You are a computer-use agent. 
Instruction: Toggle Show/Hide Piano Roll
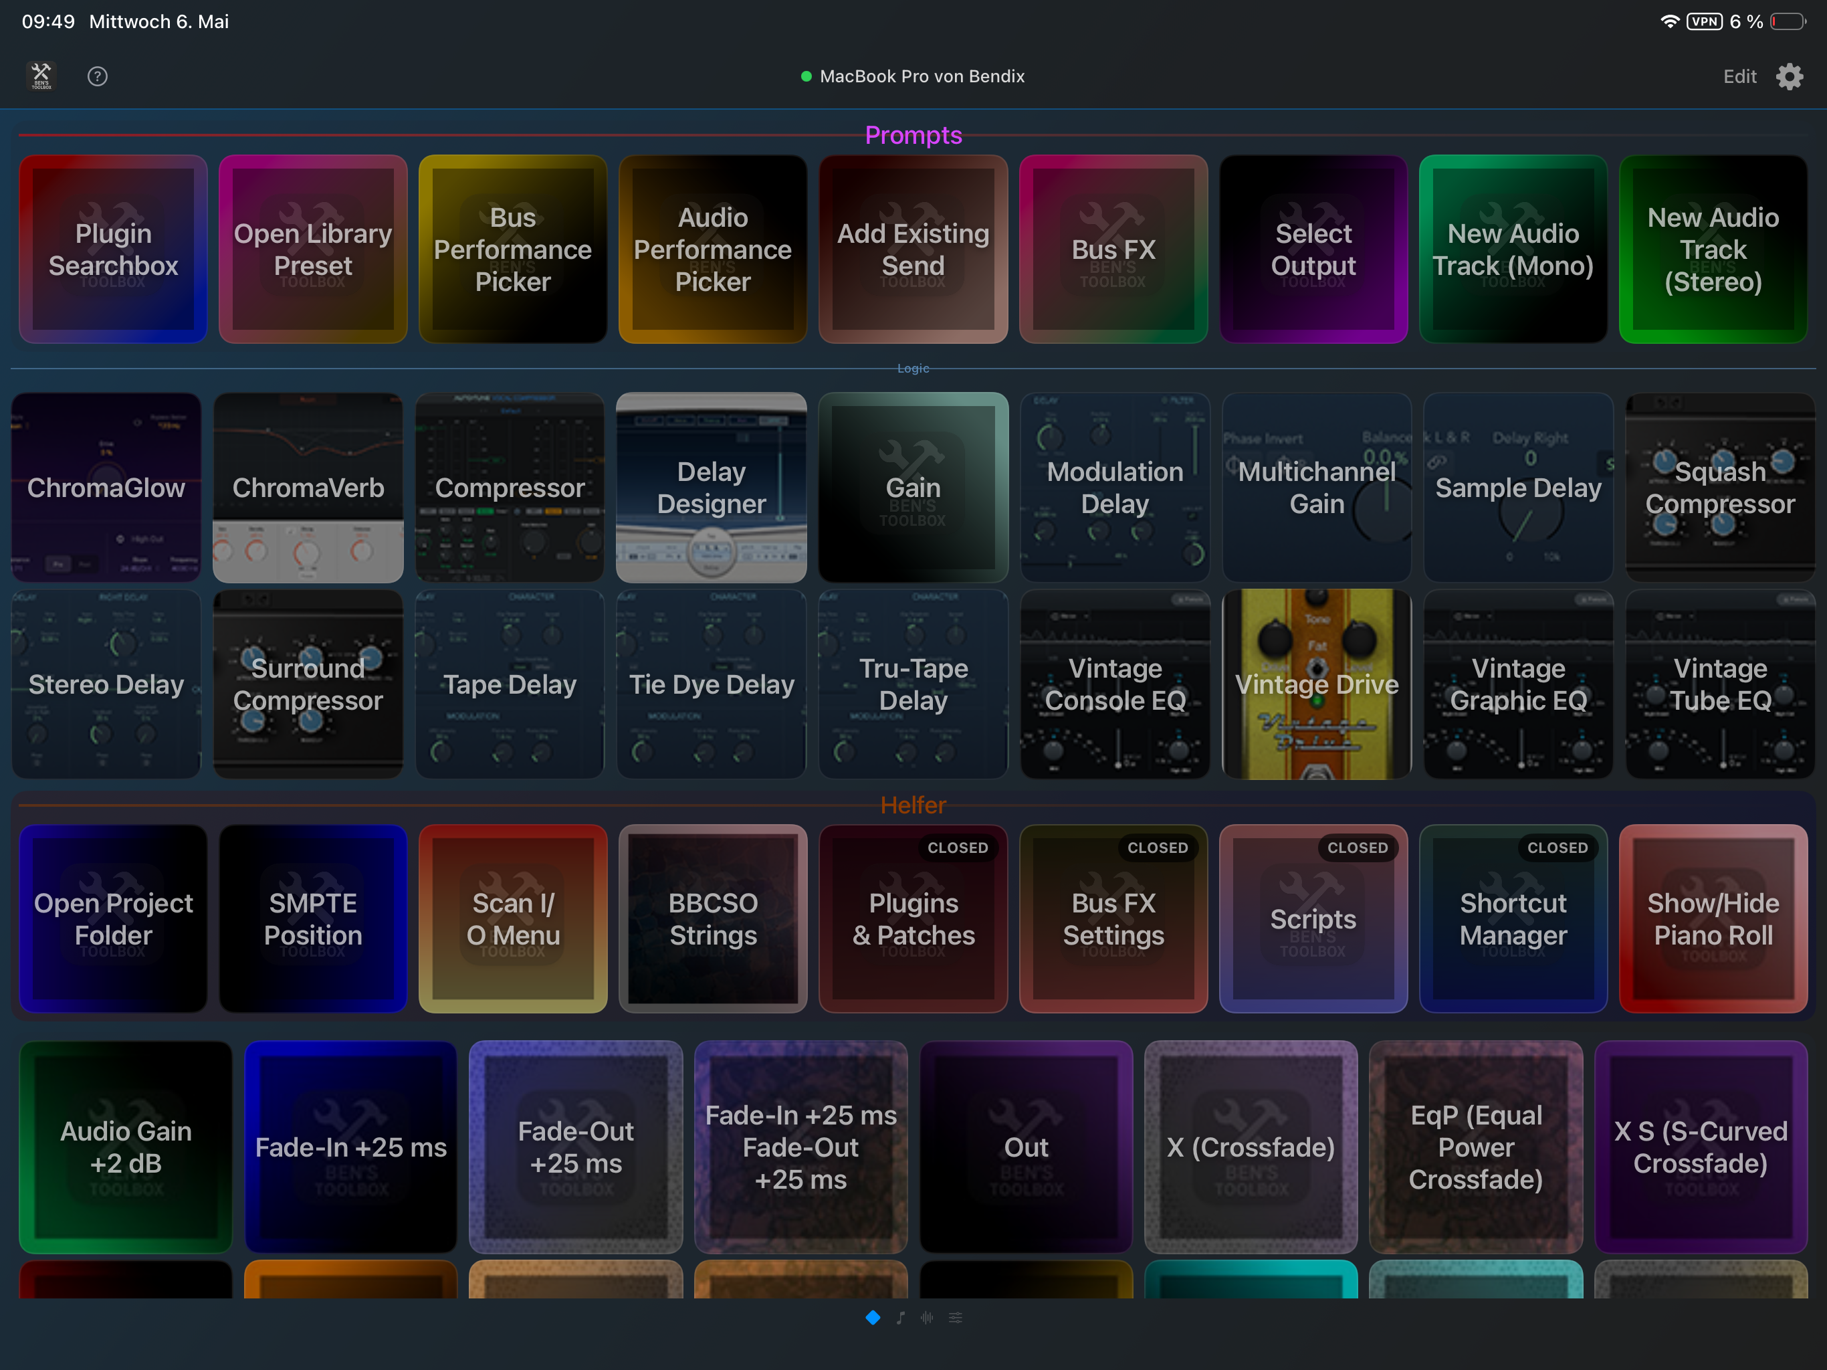tap(1713, 918)
